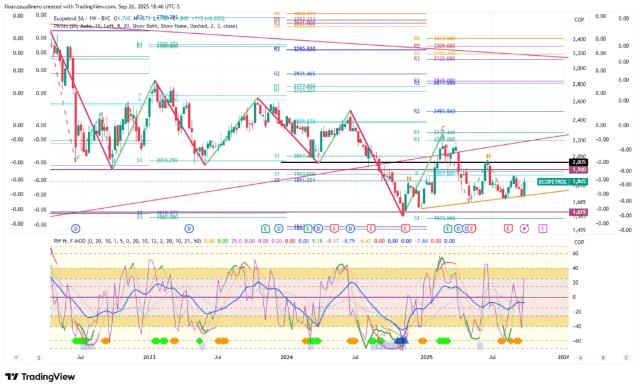Click the leftmost blue D dividend marker

tap(76, 228)
